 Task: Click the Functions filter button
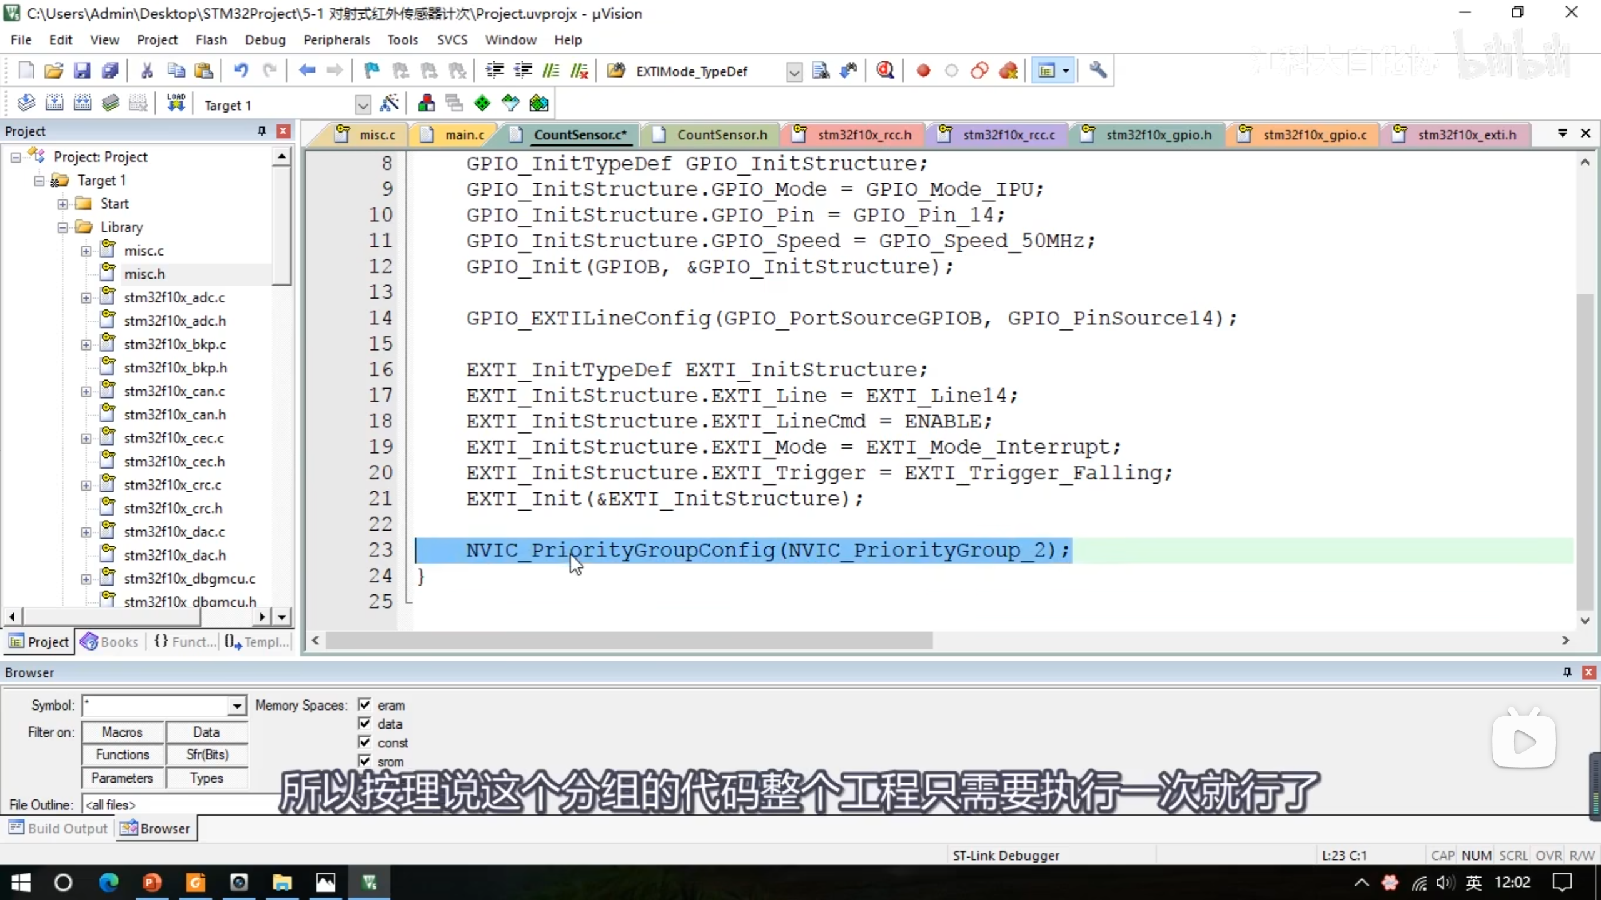(x=123, y=755)
